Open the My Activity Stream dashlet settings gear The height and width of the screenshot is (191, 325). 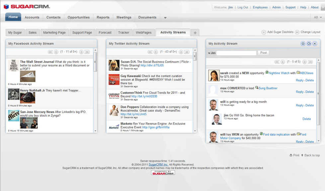303,44
